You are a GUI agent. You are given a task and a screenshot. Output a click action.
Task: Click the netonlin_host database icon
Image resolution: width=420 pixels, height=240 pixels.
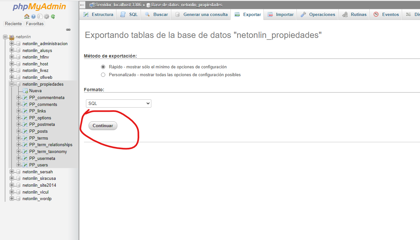coord(18,64)
